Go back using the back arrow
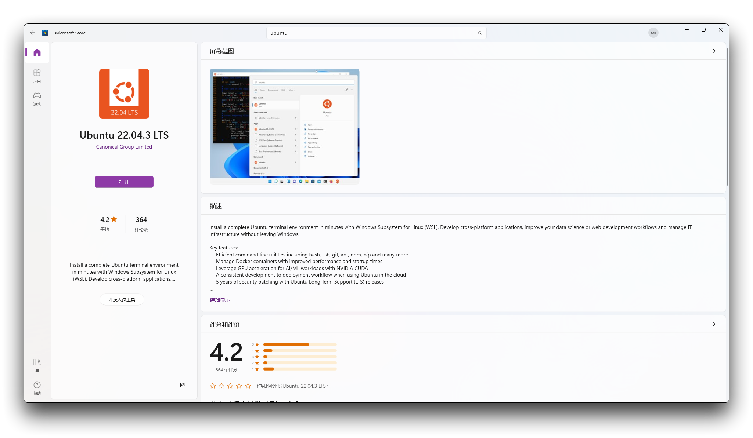 coord(33,33)
